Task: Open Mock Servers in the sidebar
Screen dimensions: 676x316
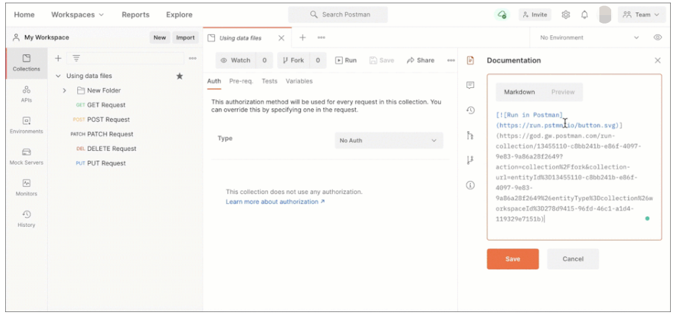Action: 26,156
